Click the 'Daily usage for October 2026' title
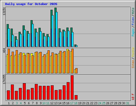136x106 pixels. point(31,4)
